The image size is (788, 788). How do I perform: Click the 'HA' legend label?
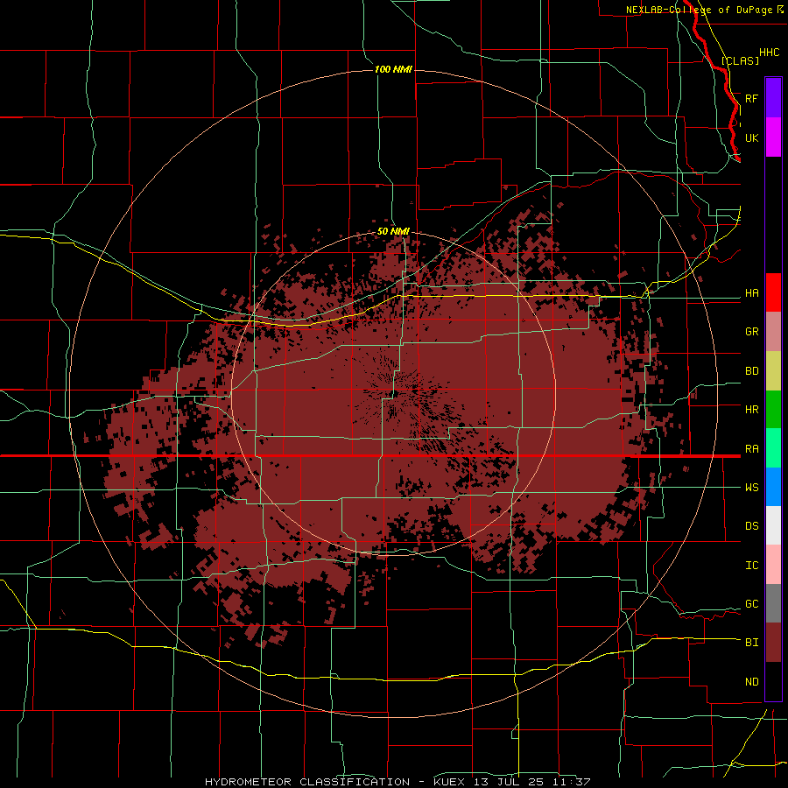click(x=751, y=293)
